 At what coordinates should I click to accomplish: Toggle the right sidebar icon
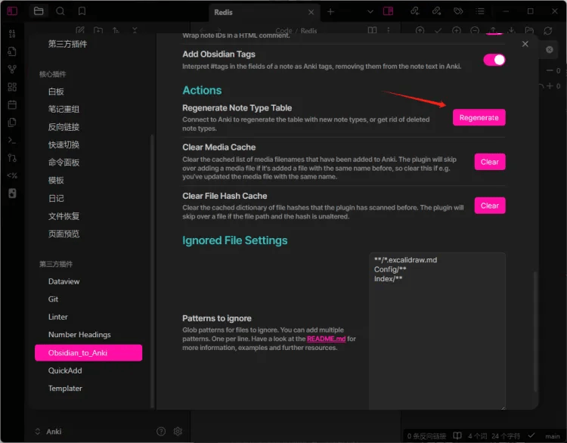pos(388,11)
